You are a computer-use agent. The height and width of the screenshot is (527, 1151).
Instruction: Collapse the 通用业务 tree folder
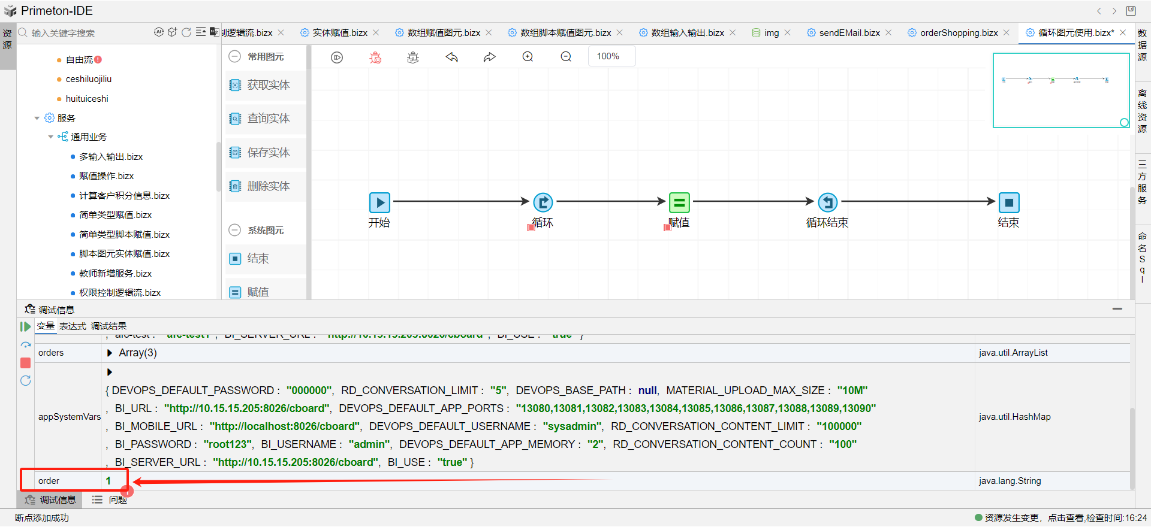pyautogui.click(x=51, y=137)
